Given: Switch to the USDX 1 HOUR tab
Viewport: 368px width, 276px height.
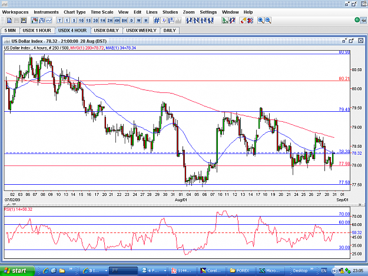Looking at the screenshot, I should click(37, 31).
